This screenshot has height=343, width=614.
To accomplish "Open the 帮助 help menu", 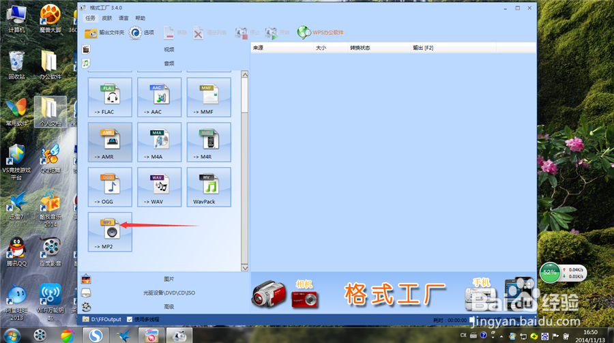I will pyautogui.click(x=140, y=18).
